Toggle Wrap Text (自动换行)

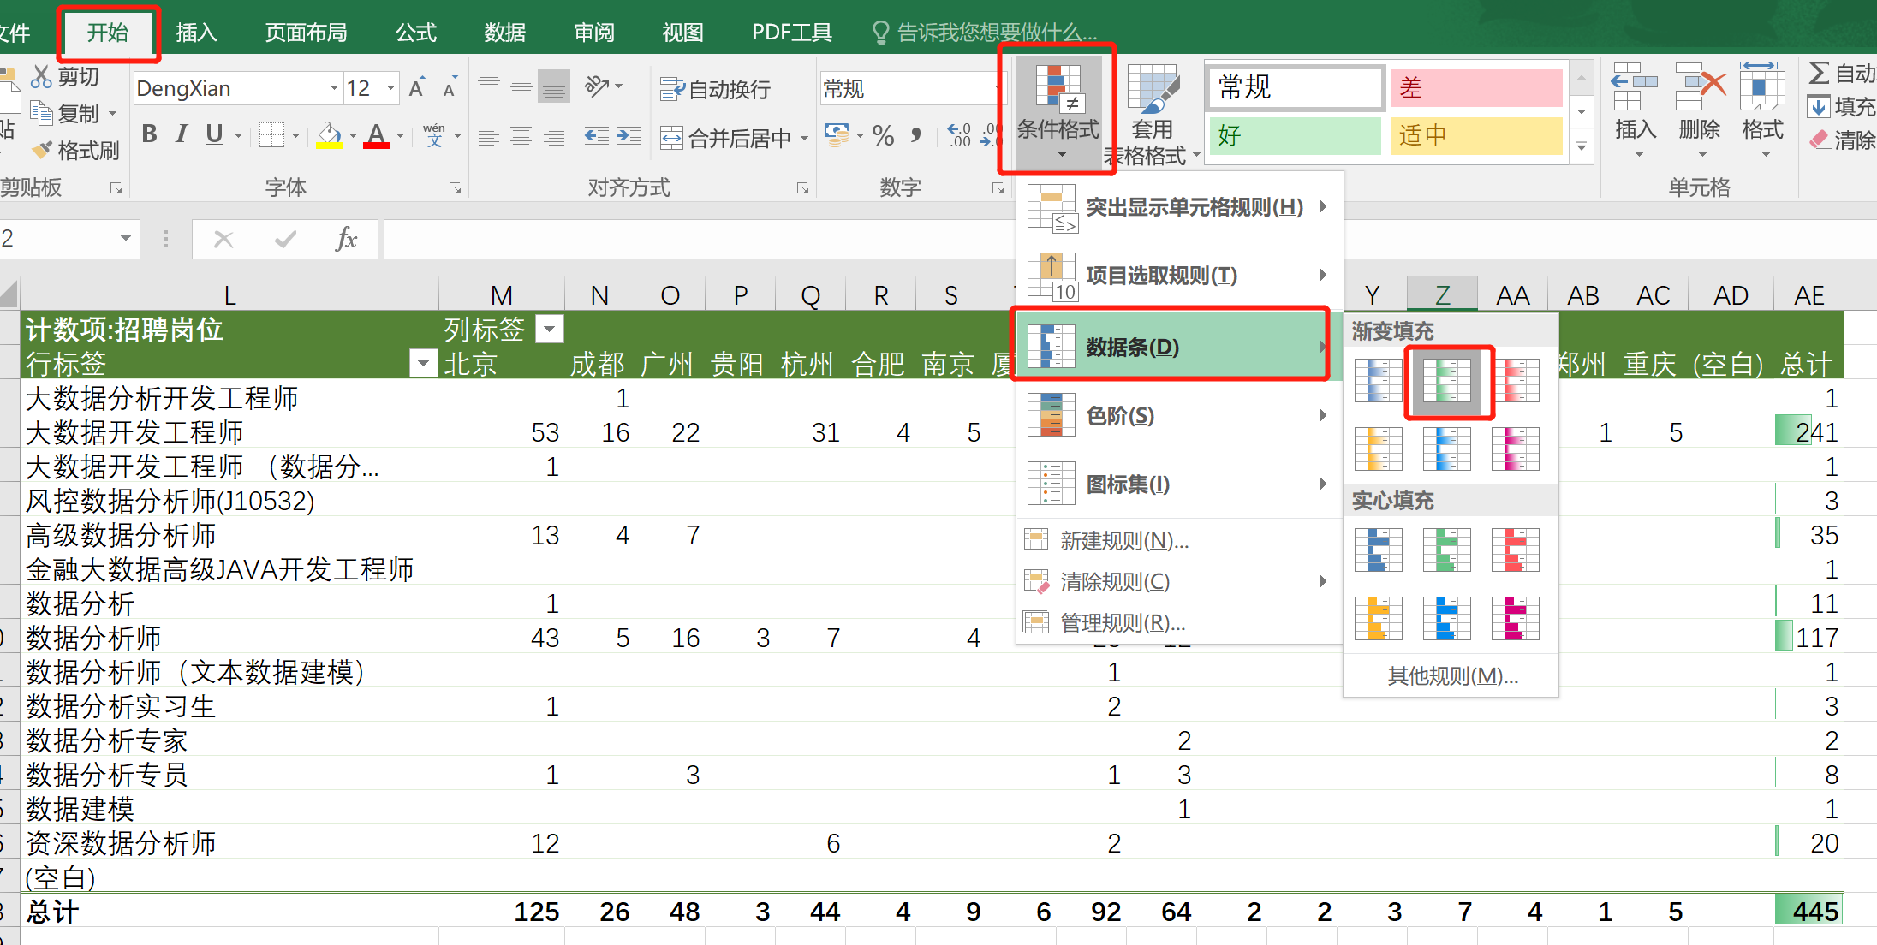pos(716,89)
